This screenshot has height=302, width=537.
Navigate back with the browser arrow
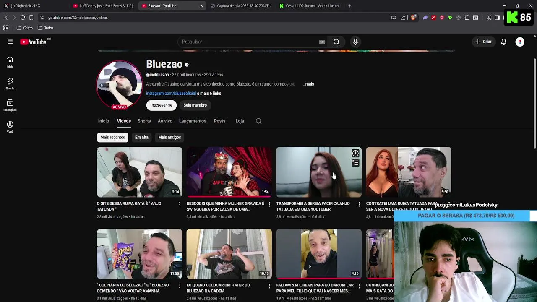6,18
